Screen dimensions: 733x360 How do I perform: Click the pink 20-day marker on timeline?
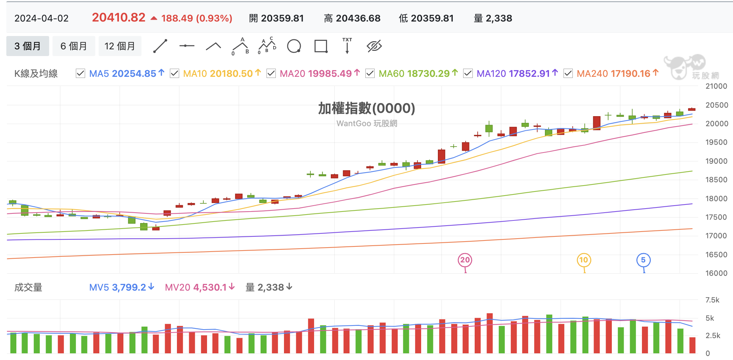click(465, 260)
